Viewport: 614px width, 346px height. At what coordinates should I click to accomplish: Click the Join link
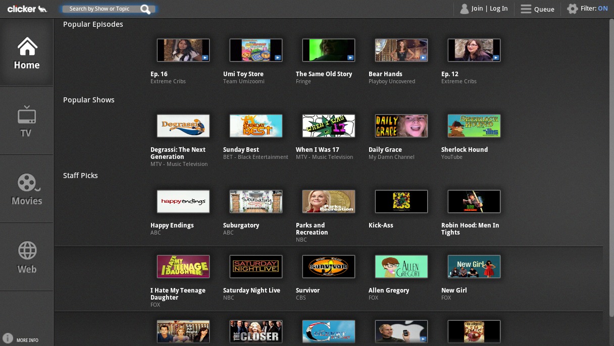coord(477,9)
